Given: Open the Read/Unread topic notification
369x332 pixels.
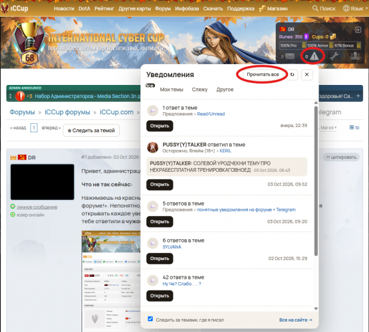Looking at the screenshot, I should pos(159,126).
